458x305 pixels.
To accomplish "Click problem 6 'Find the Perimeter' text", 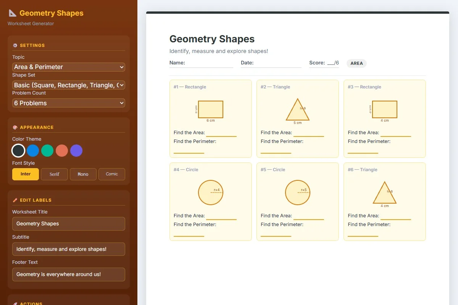I will [369, 225].
